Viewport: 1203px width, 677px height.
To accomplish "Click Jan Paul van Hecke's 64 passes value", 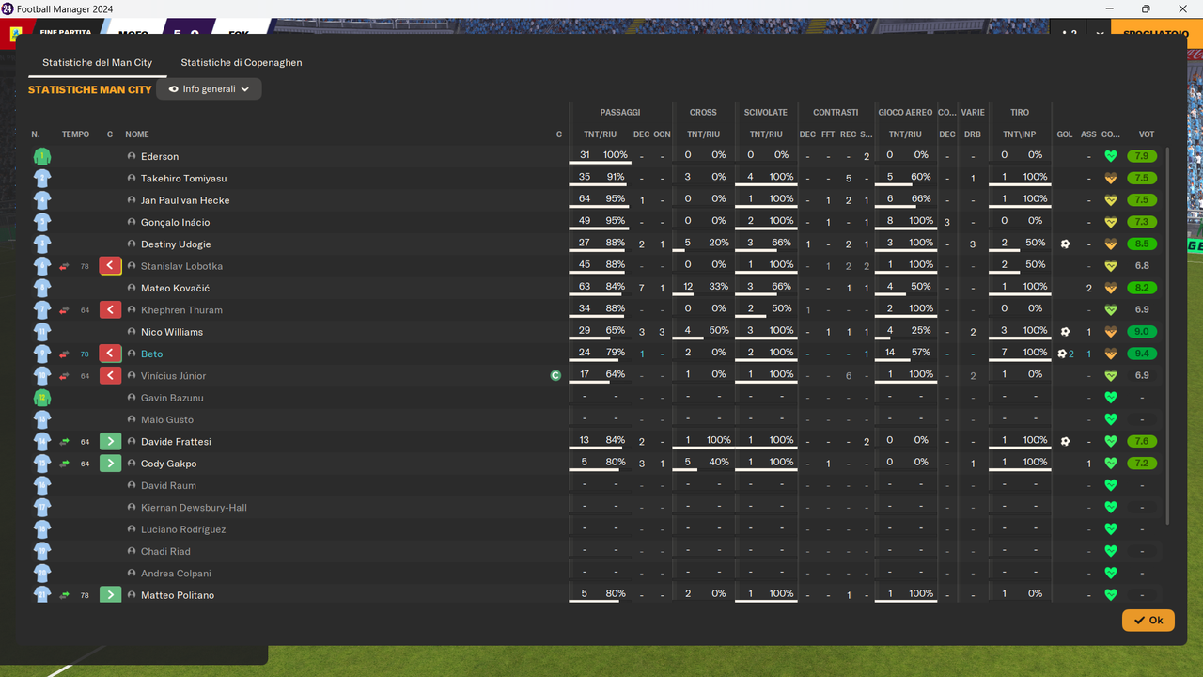I will click(x=585, y=198).
